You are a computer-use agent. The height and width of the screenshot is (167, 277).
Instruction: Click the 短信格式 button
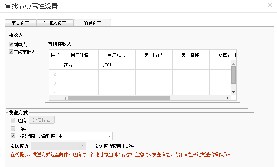click(44, 120)
